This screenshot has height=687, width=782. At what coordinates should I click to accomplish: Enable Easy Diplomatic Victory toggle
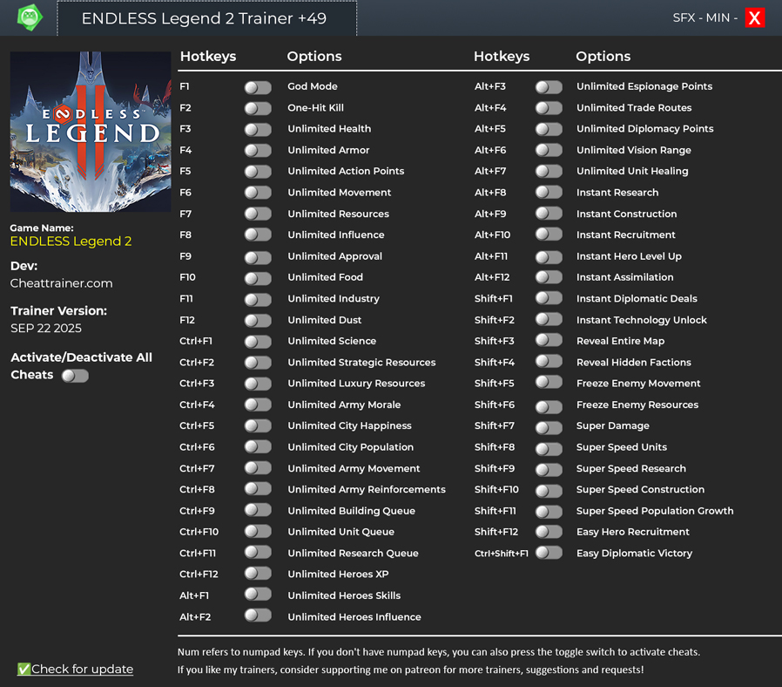[x=549, y=553]
